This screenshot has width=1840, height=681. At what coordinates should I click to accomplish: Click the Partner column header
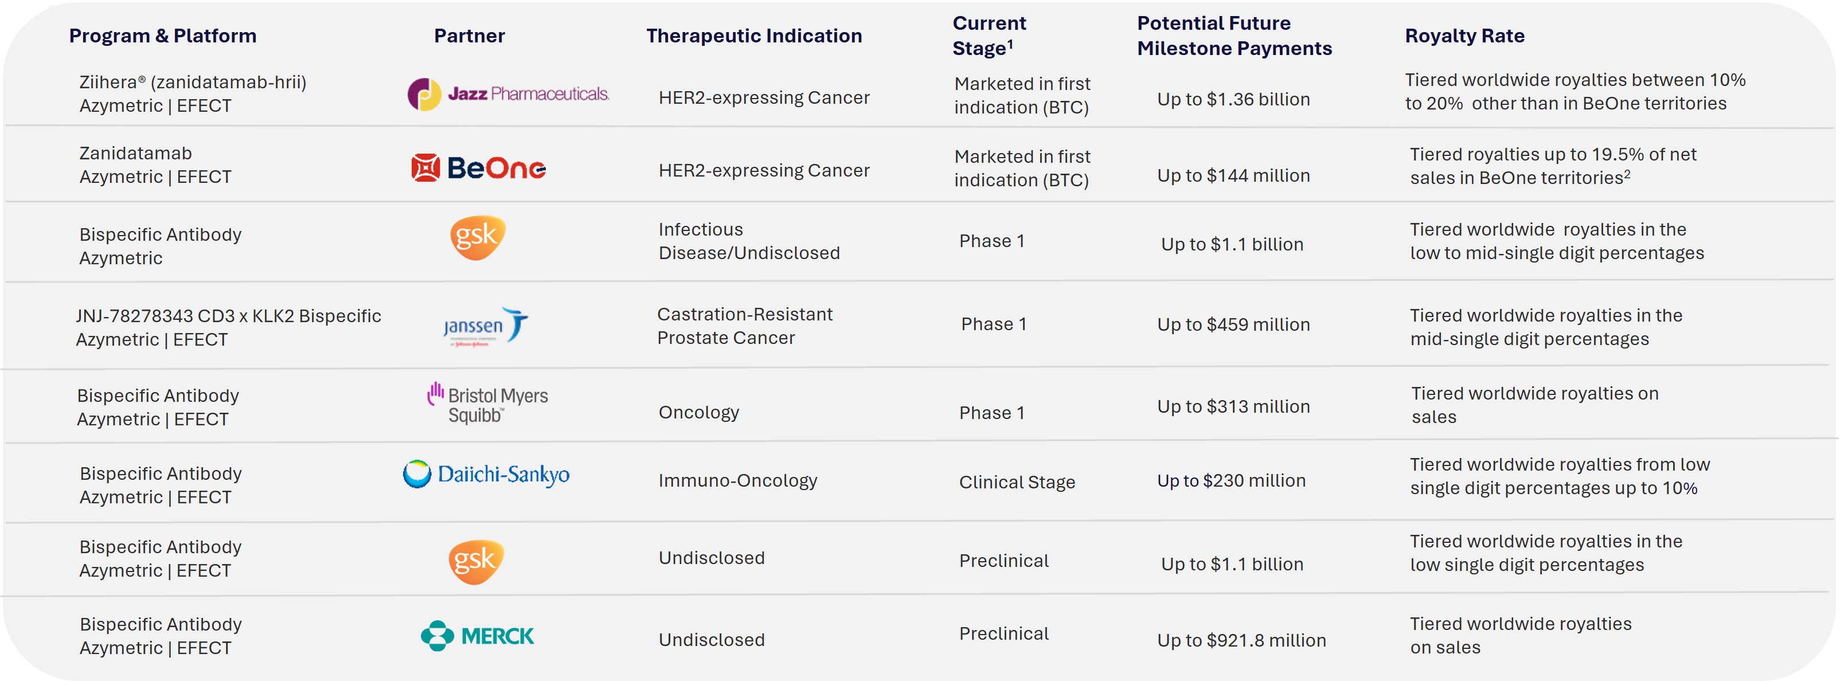click(x=469, y=36)
